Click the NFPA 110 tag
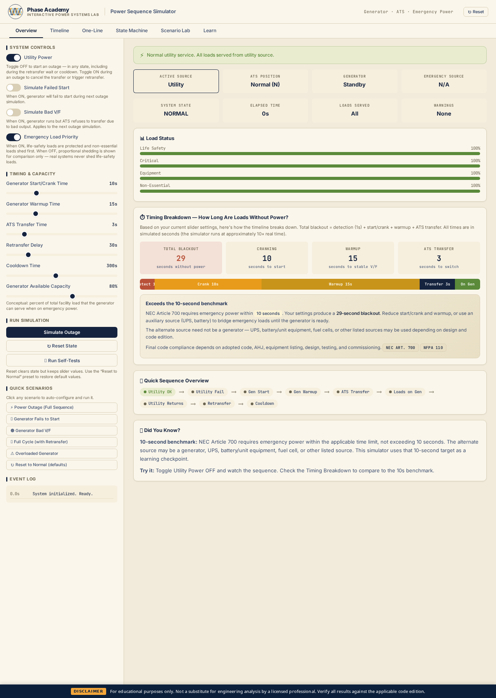The width and height of the screenshot is (496, 698). click(433, 348)
